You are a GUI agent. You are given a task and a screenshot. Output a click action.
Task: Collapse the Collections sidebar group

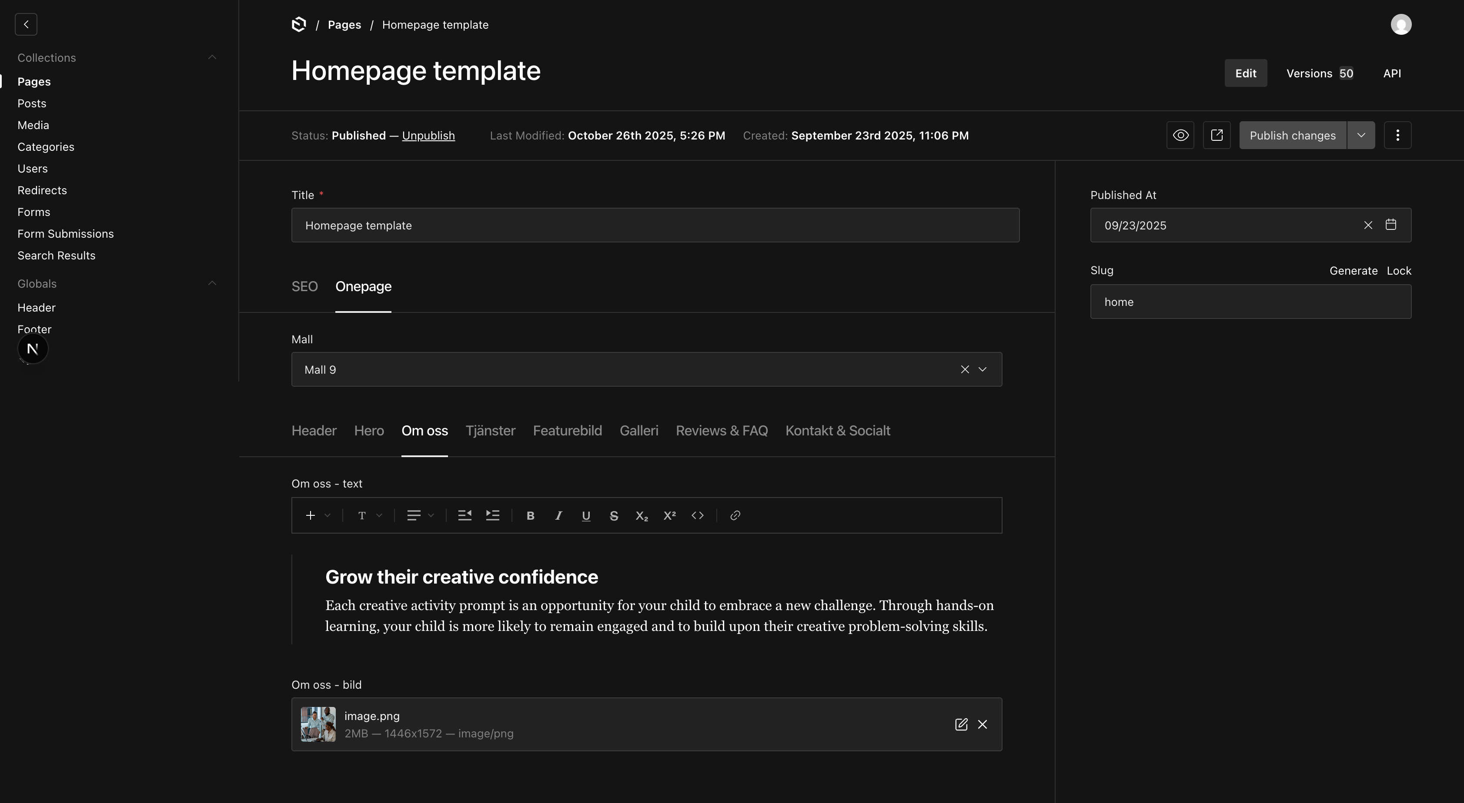pyautogui.click(x=212, y=57)
